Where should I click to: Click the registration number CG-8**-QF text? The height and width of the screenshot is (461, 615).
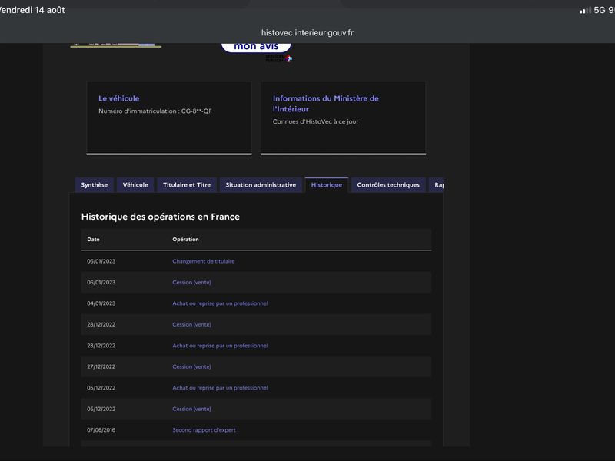coord(196,111)
